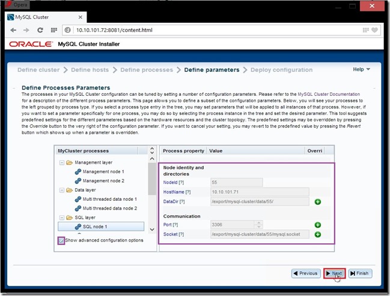Collapse the Management layer folder
Screen dimensions: 390x296
(62, 162)
